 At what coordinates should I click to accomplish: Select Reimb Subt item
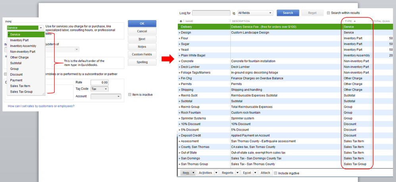click(189, 95)
